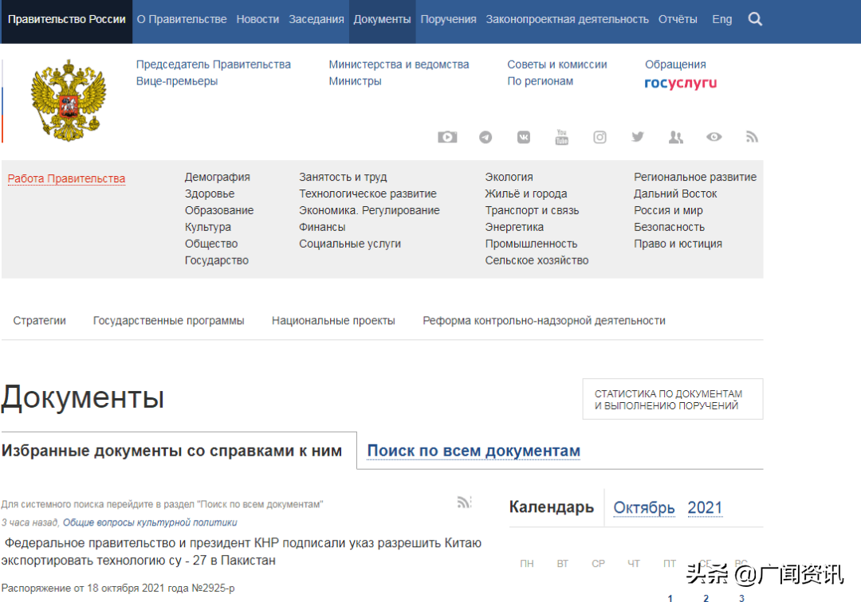The height and width of the screenshot is (602, 861).
Task: Click the Russian coat of arms
Action: pyautogui.click(x=69, y=100)
